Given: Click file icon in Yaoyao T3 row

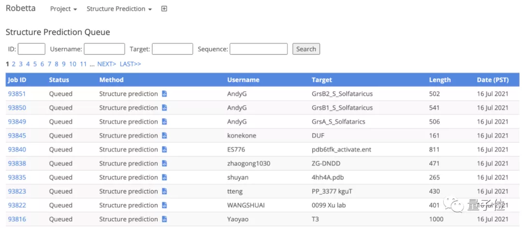Looking at the screenshot, I should pos(164,219).
